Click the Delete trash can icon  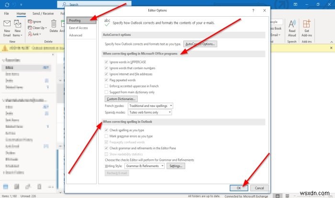(x=54, y=24)
